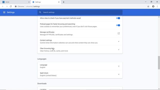Minimize the Chrome window
160x90 pixels.
pyautogui.click(x=145, y=2)
